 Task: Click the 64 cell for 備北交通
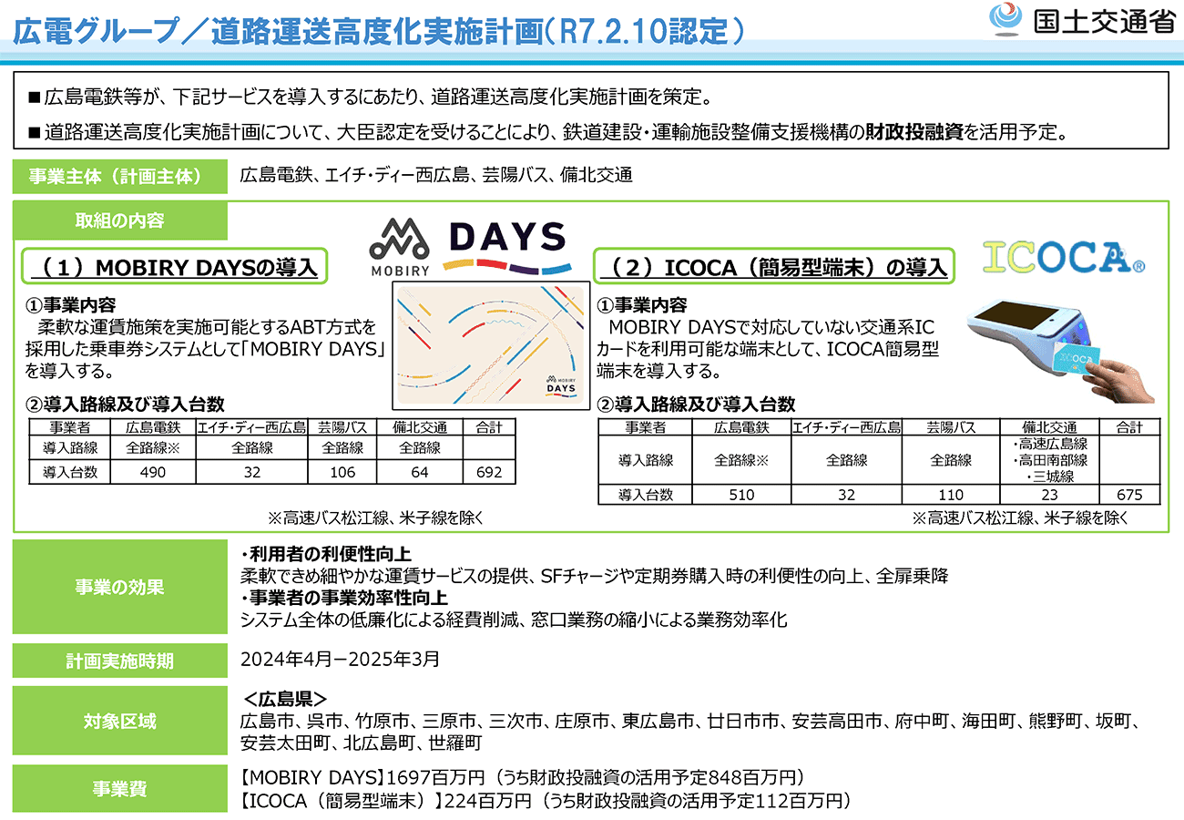[420, 471]
